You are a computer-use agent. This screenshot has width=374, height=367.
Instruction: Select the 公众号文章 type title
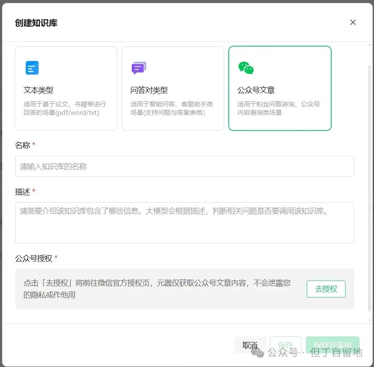click(256, 90)
